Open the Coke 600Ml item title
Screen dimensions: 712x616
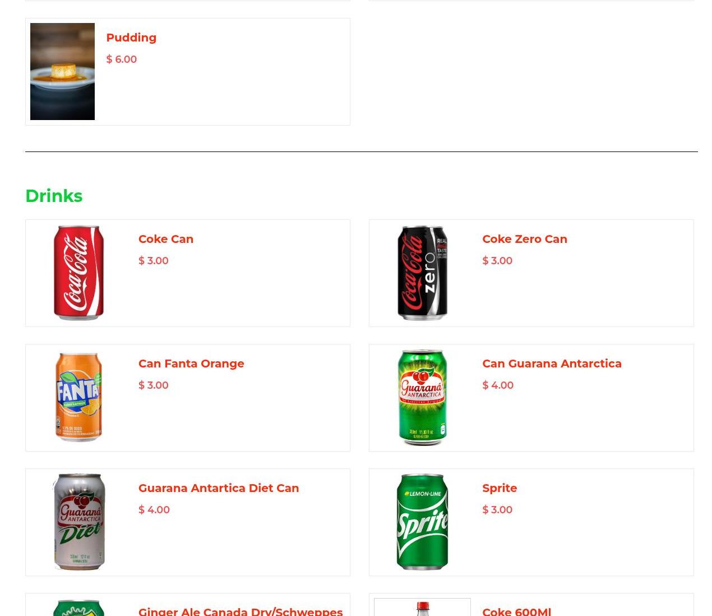[x=516, y=611]
